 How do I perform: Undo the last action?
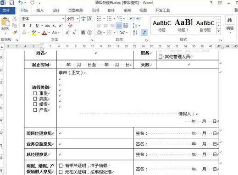[21, 3]
